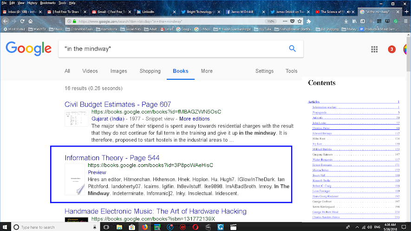Open the Preview link under Information Theory

pyautogui.click(x=97, y=173)
